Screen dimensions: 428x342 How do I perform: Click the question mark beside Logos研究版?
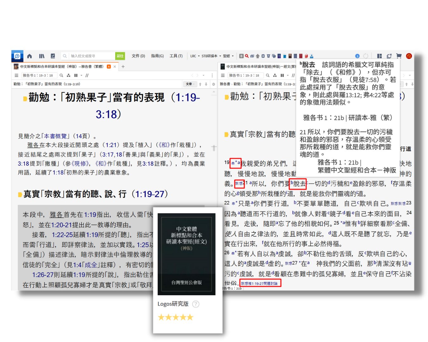pos(196,304)
